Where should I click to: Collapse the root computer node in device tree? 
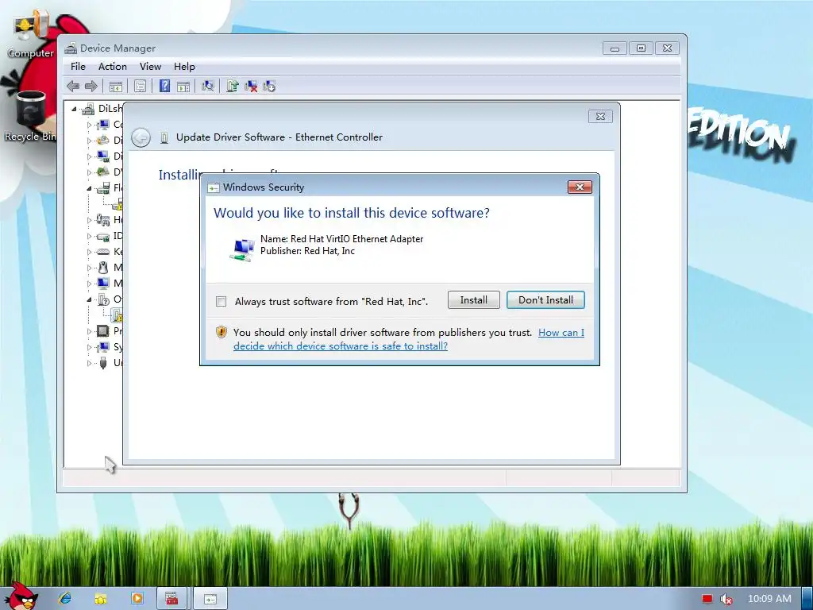(74, 109)
